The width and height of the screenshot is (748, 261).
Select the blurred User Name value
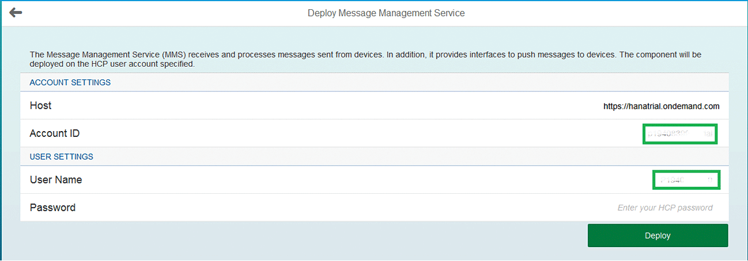(x=686, y=180)
